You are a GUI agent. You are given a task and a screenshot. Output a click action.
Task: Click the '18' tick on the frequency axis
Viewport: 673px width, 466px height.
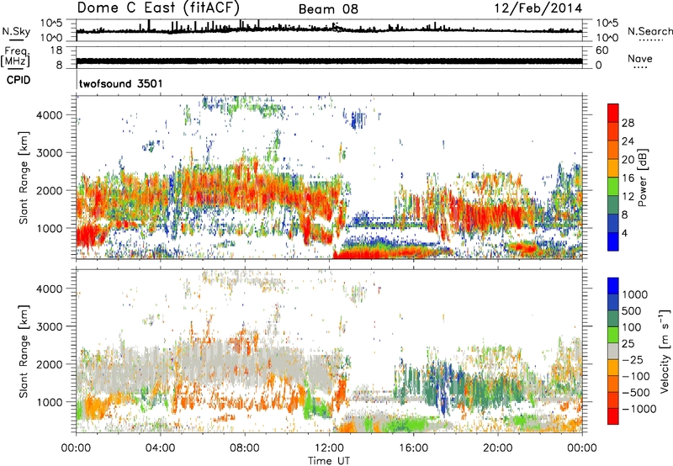coord(56,50)
